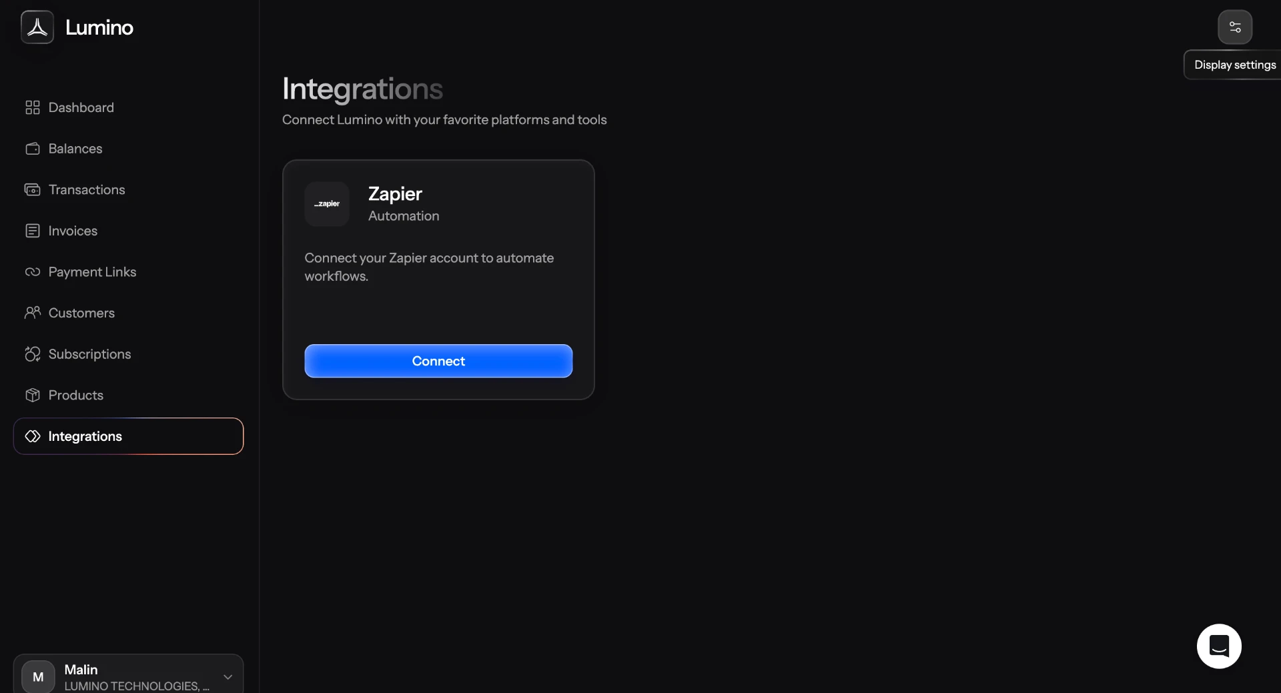1281x693 pixels.
Task: Expand the Malin account chevron
Action: [228, 677]
